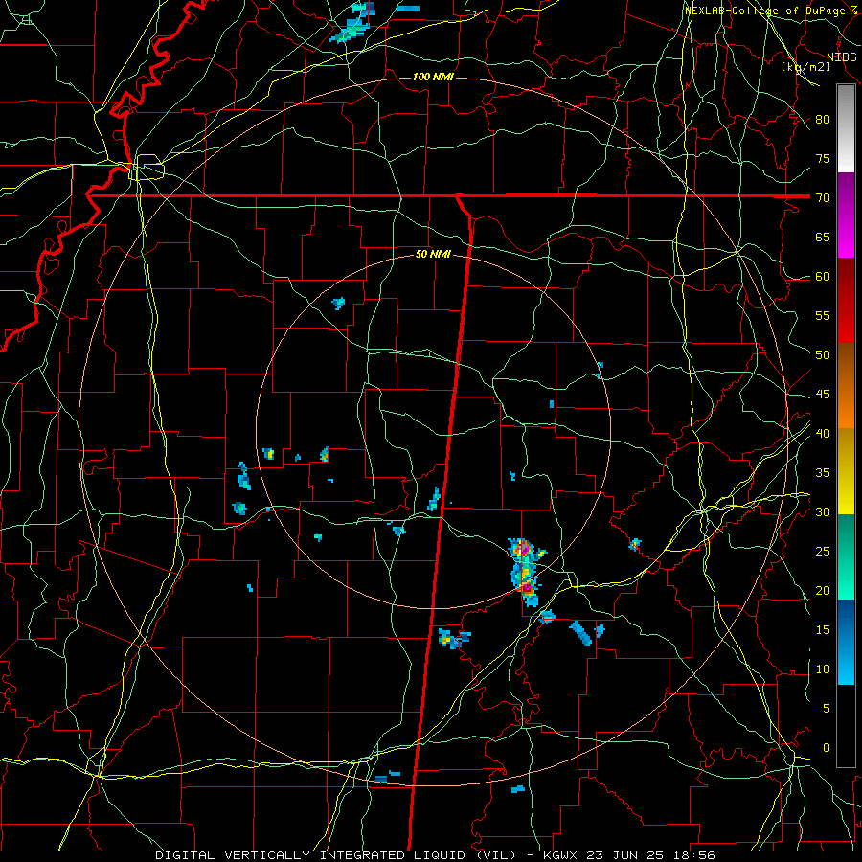This screenshot has width=862, height=862.
Task: Click the 10 value on the VIL scale
Action: (823, 669)
